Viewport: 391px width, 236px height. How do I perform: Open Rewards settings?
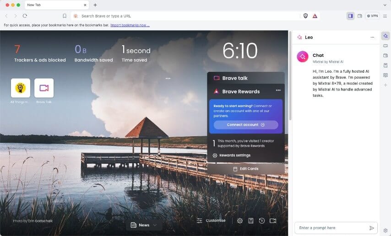click(x=232, y=156)
